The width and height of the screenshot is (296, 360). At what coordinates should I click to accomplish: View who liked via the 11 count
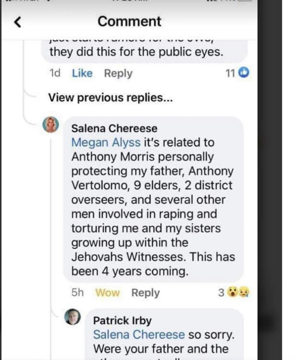pyautogui.click(x=230, y=73)
